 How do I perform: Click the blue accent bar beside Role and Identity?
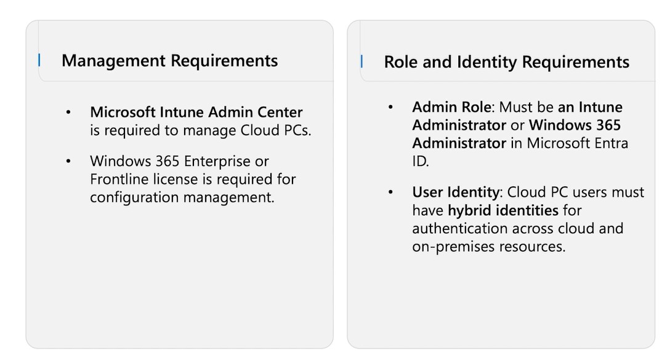(x=361, y=61)
